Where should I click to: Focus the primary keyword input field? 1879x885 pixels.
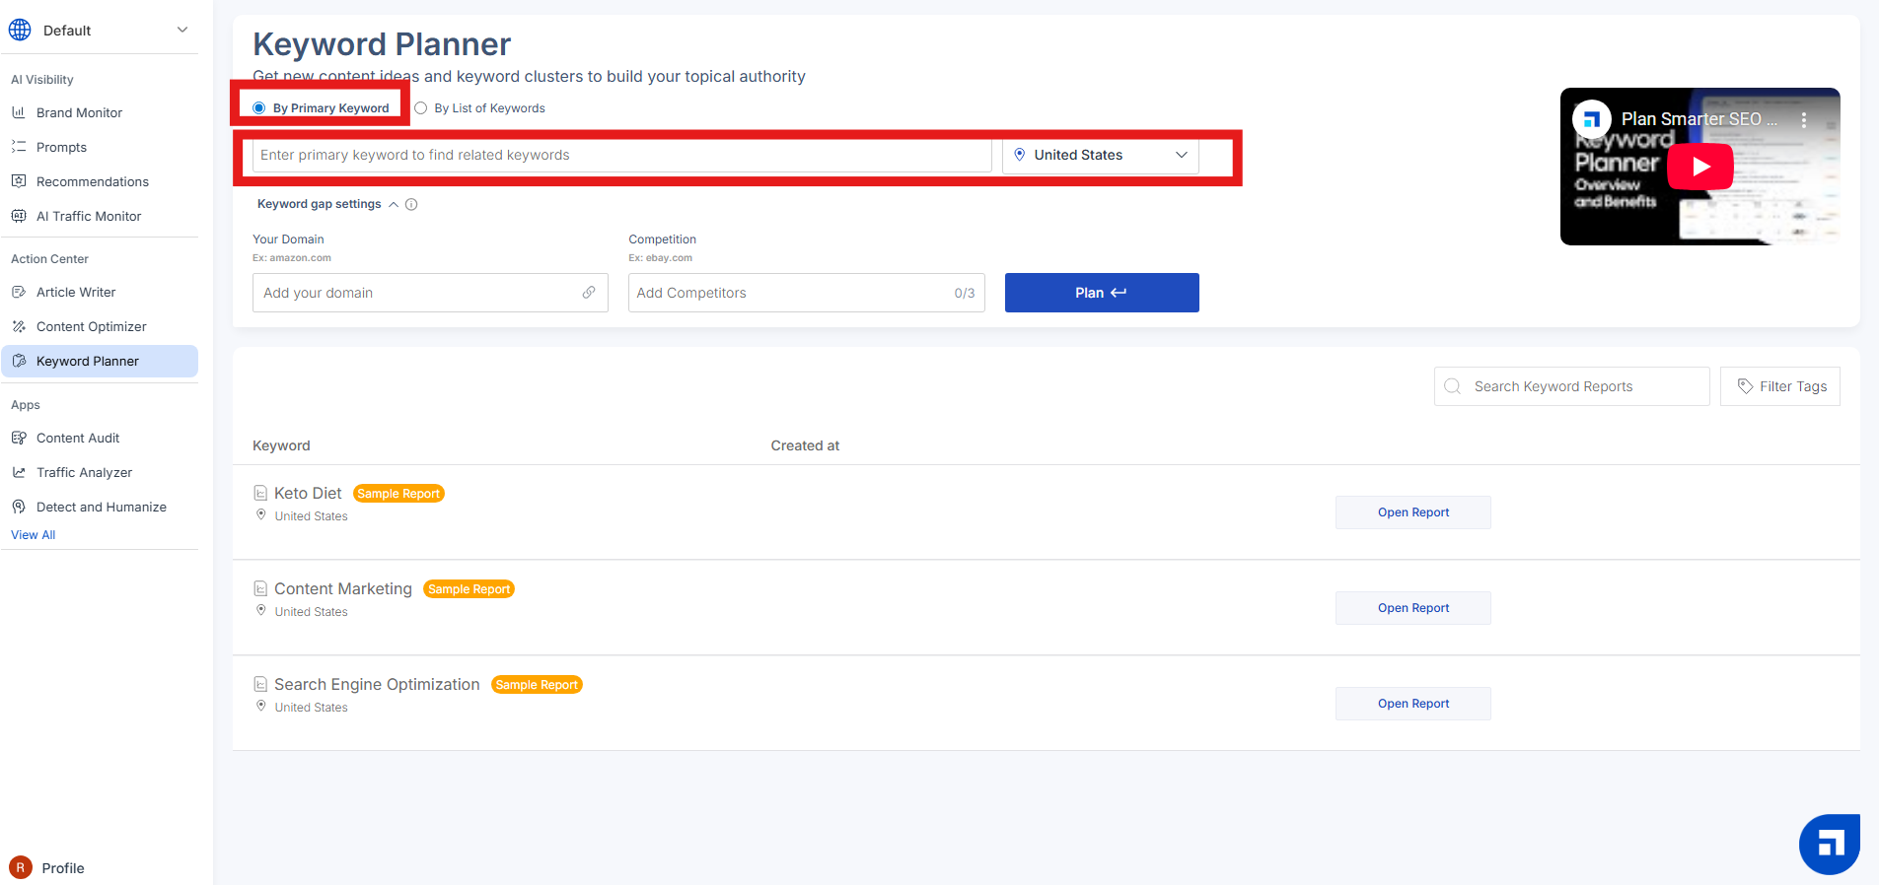[621, 155]
